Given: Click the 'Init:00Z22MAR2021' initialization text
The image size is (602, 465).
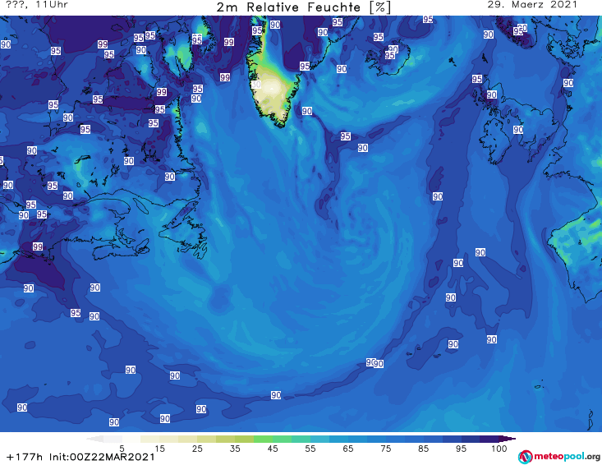Looking at the screenshot, I should pos(102,457).
